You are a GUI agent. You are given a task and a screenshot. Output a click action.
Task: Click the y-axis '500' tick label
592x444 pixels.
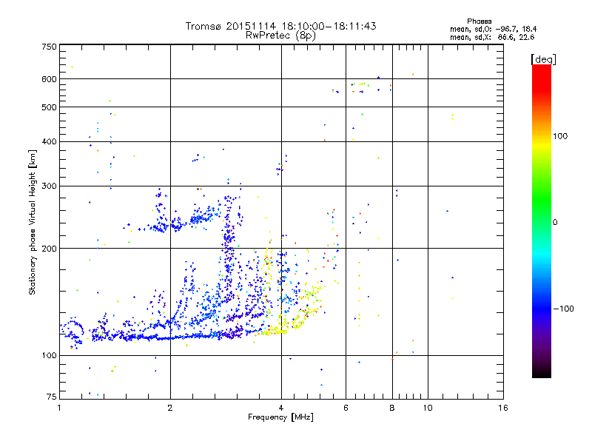coord(49,107)
